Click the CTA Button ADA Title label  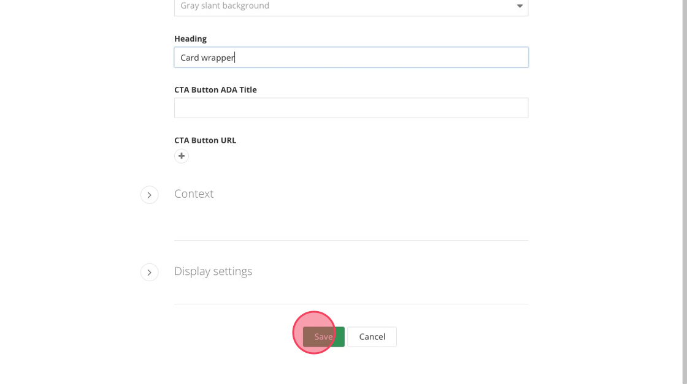pos(215,89)
